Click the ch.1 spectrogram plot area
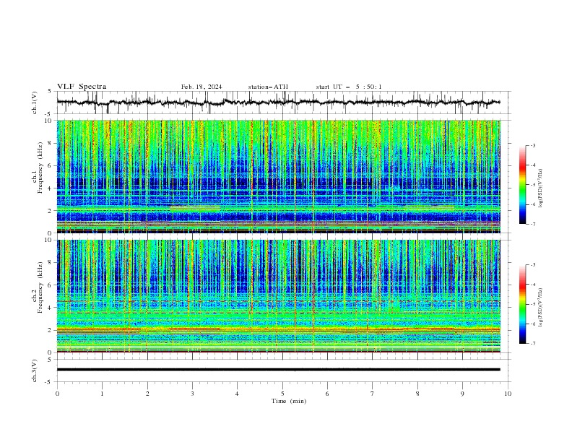Screen dimensions: 572x442 [x=278, y=176]
